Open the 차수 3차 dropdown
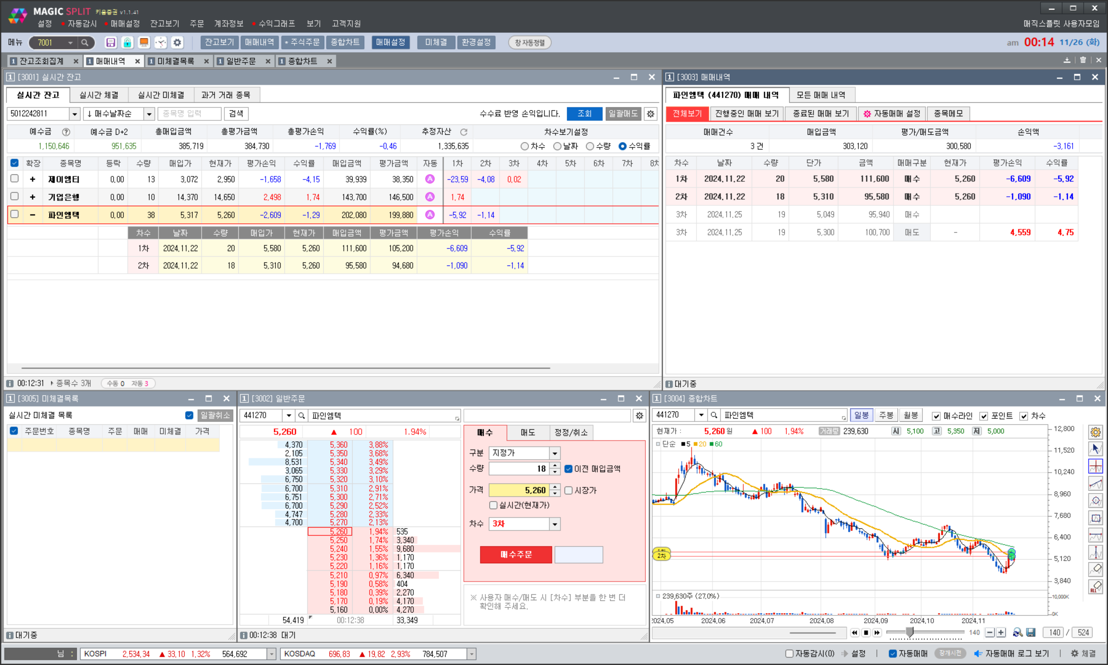 click(554, 524)
